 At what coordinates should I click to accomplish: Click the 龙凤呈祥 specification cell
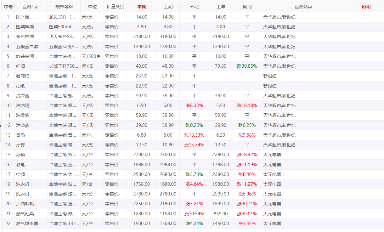(x=64, y=17)
